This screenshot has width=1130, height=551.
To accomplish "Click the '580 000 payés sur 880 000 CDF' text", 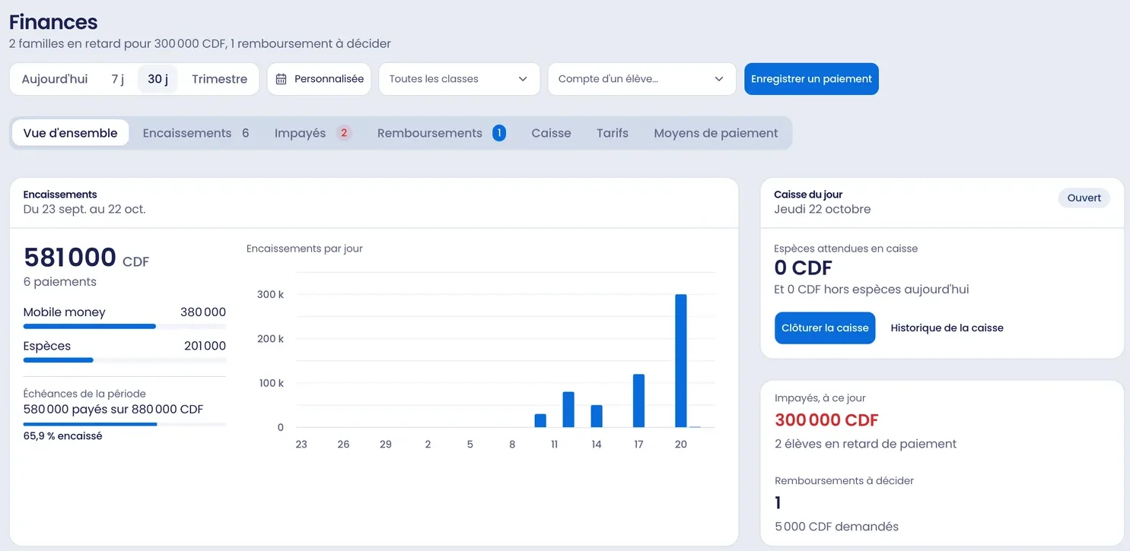I will tap(113, 409).
